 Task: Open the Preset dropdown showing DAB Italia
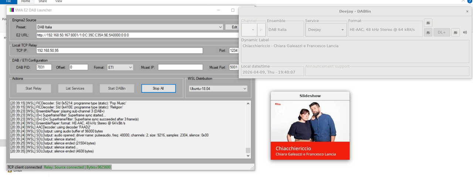click(129, 27)
